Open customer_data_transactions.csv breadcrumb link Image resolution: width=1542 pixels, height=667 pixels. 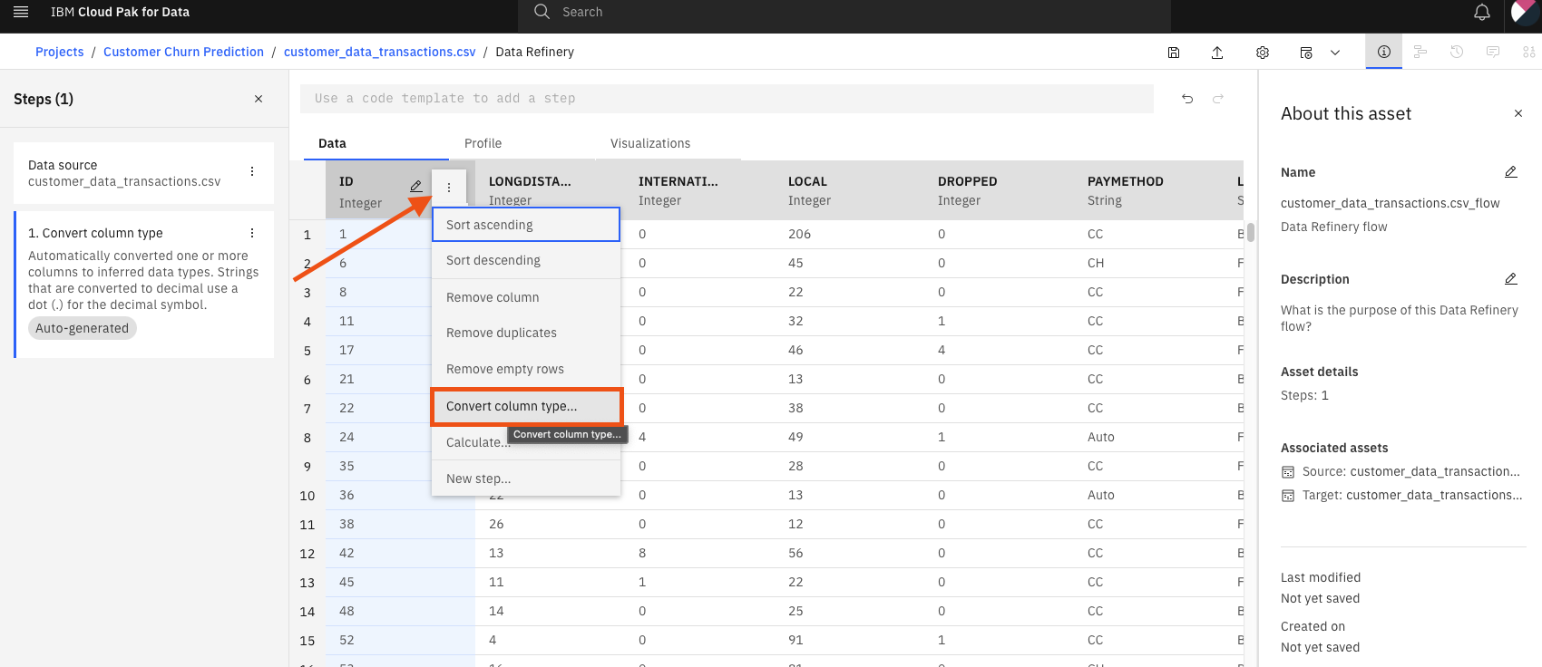pos(380,52)
